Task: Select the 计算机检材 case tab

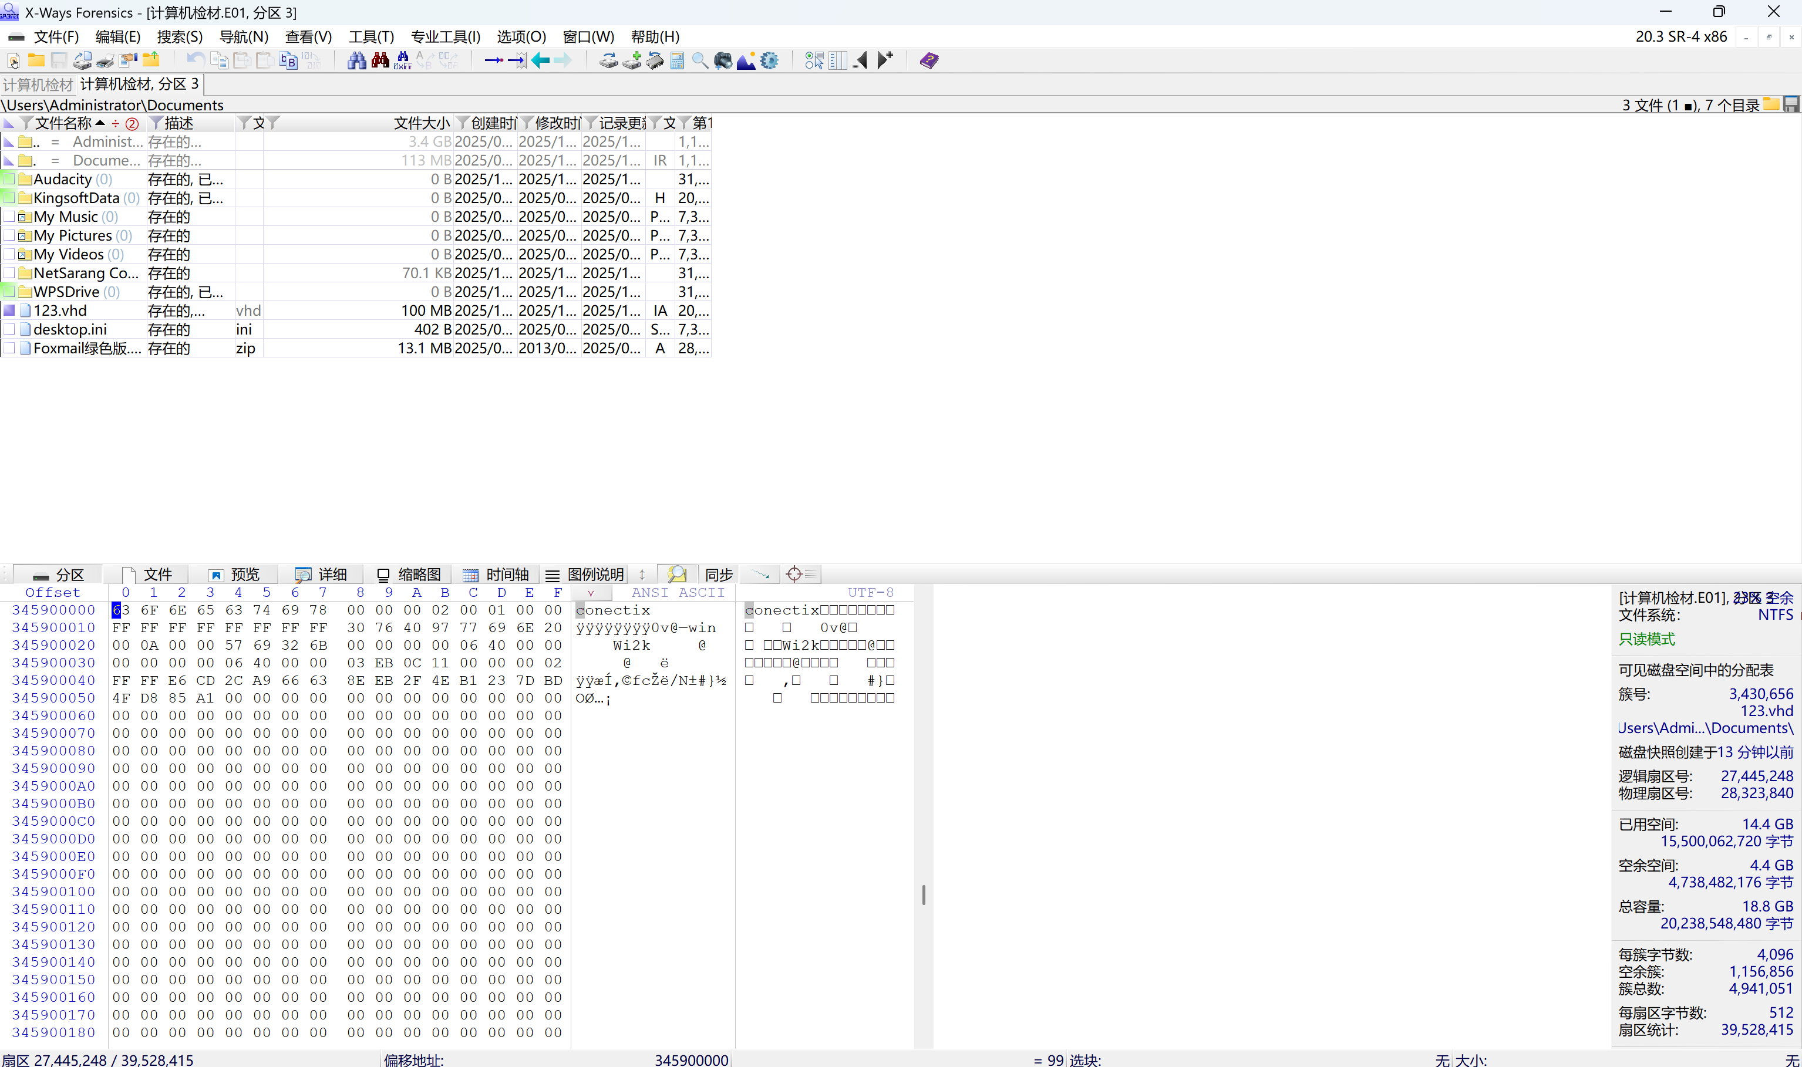Action: [x=38, y=85]
